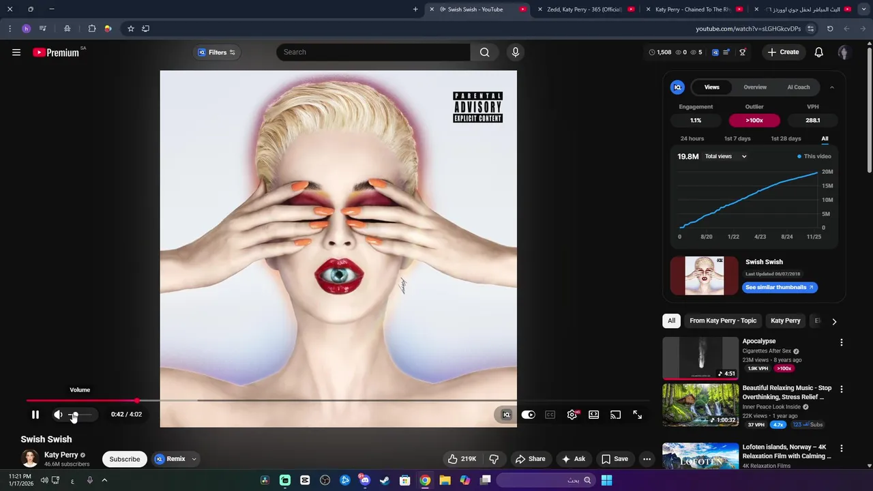Viewport: 873px width, 491px height.
Task: Open the YouTube guide hamburger menu
Action: [16, 53]
